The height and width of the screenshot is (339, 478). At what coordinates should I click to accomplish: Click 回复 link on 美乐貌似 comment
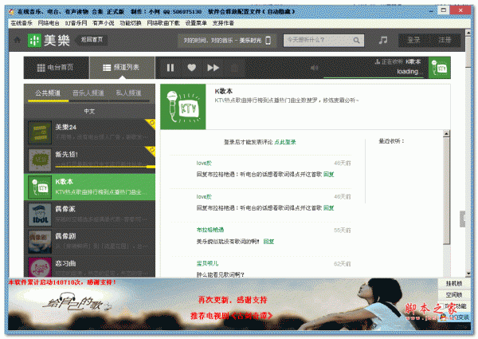click(x=268, y=242)
